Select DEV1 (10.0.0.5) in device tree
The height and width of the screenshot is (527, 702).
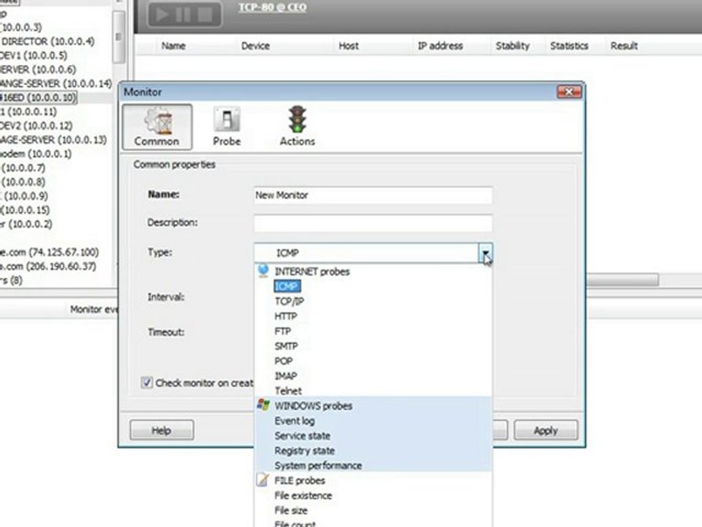[x=34, y=56]
